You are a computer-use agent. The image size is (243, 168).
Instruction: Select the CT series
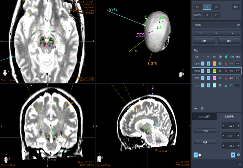216,15
